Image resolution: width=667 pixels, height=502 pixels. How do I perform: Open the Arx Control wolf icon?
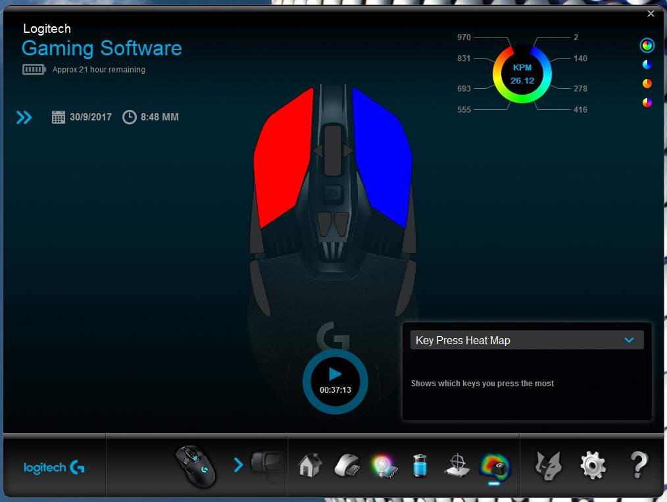[549, 465]
